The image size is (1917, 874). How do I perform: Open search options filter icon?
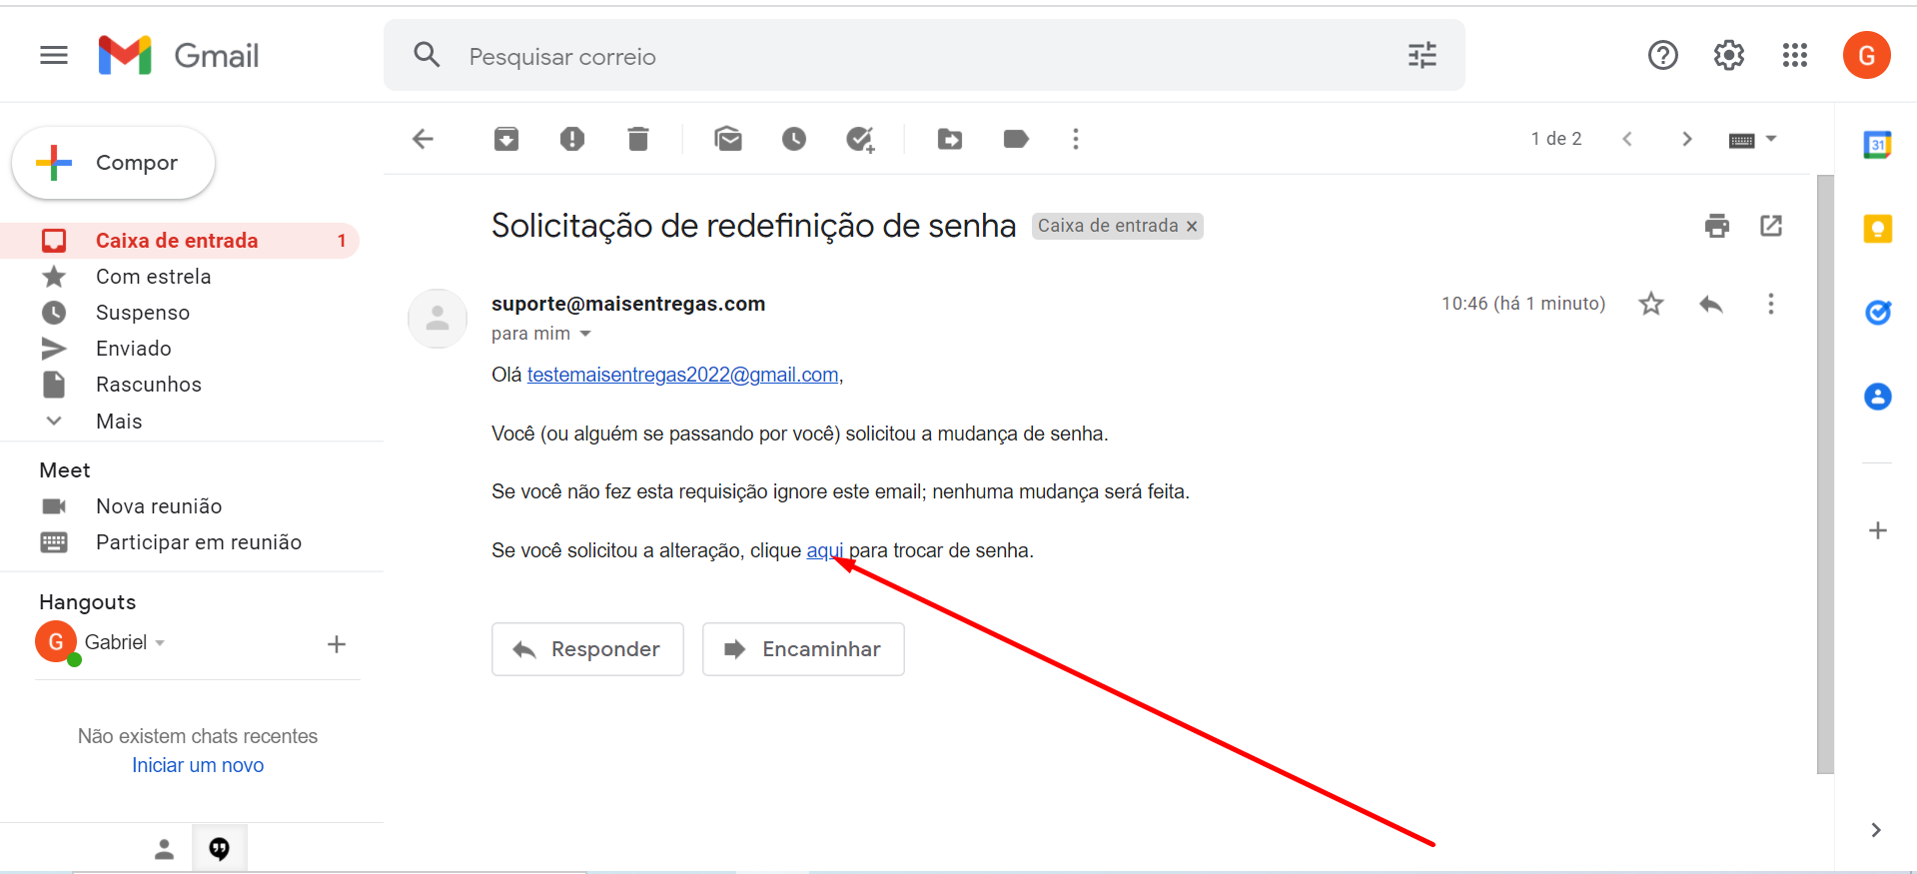click(1423, 55)
